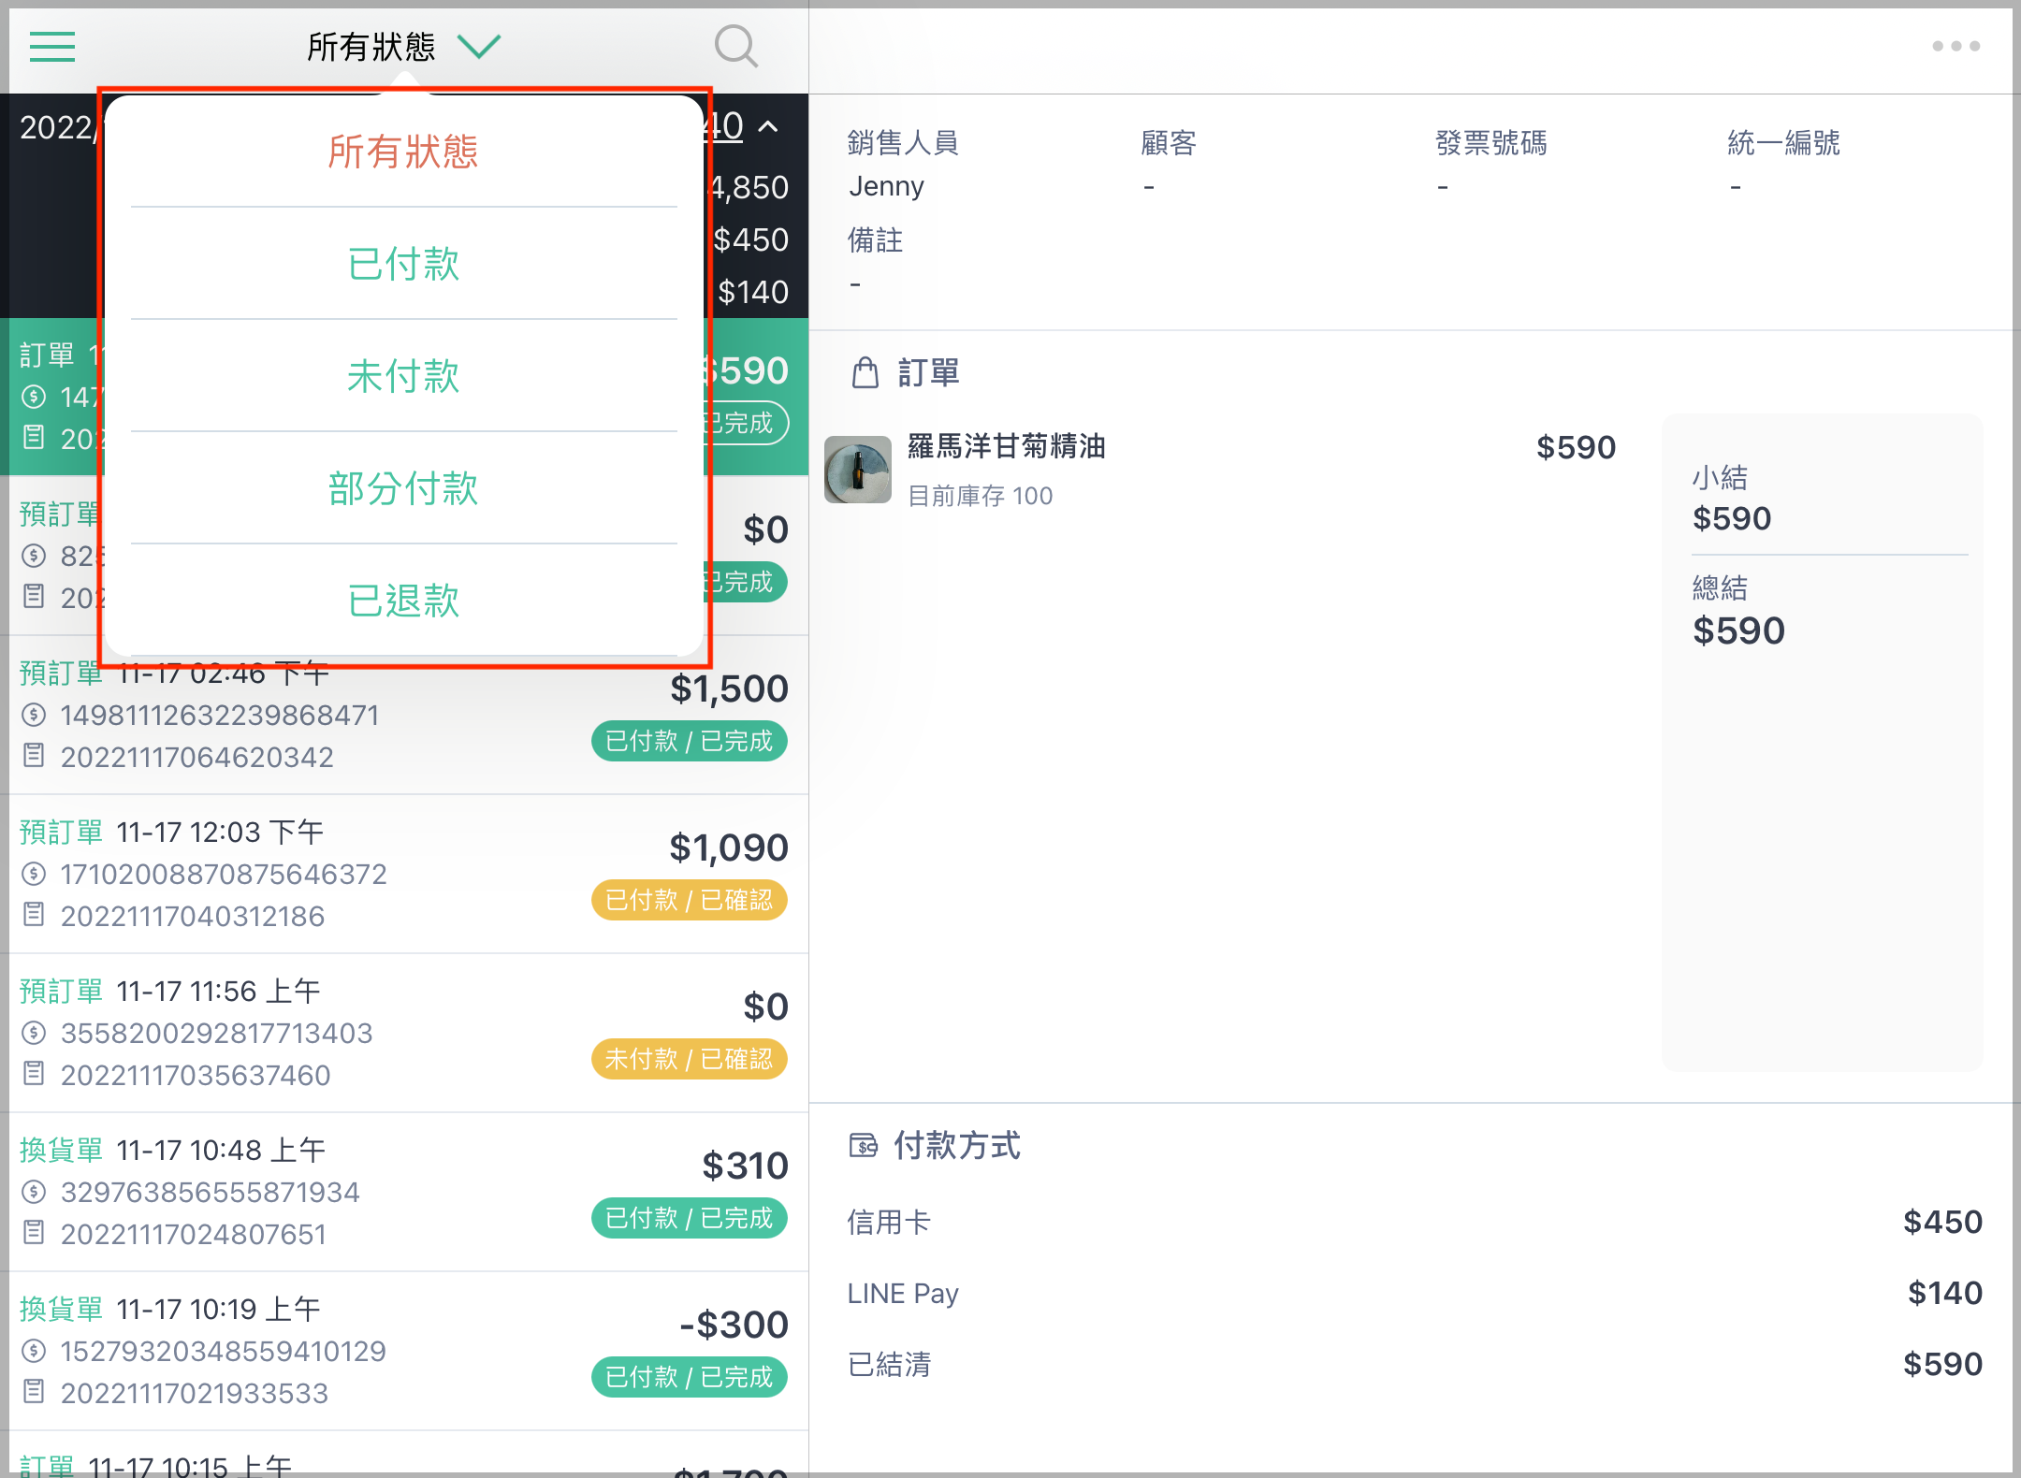Click the 總結 $590 total amount
The height and width of the screenshot is (1478, 2021).
point(1738,630)
